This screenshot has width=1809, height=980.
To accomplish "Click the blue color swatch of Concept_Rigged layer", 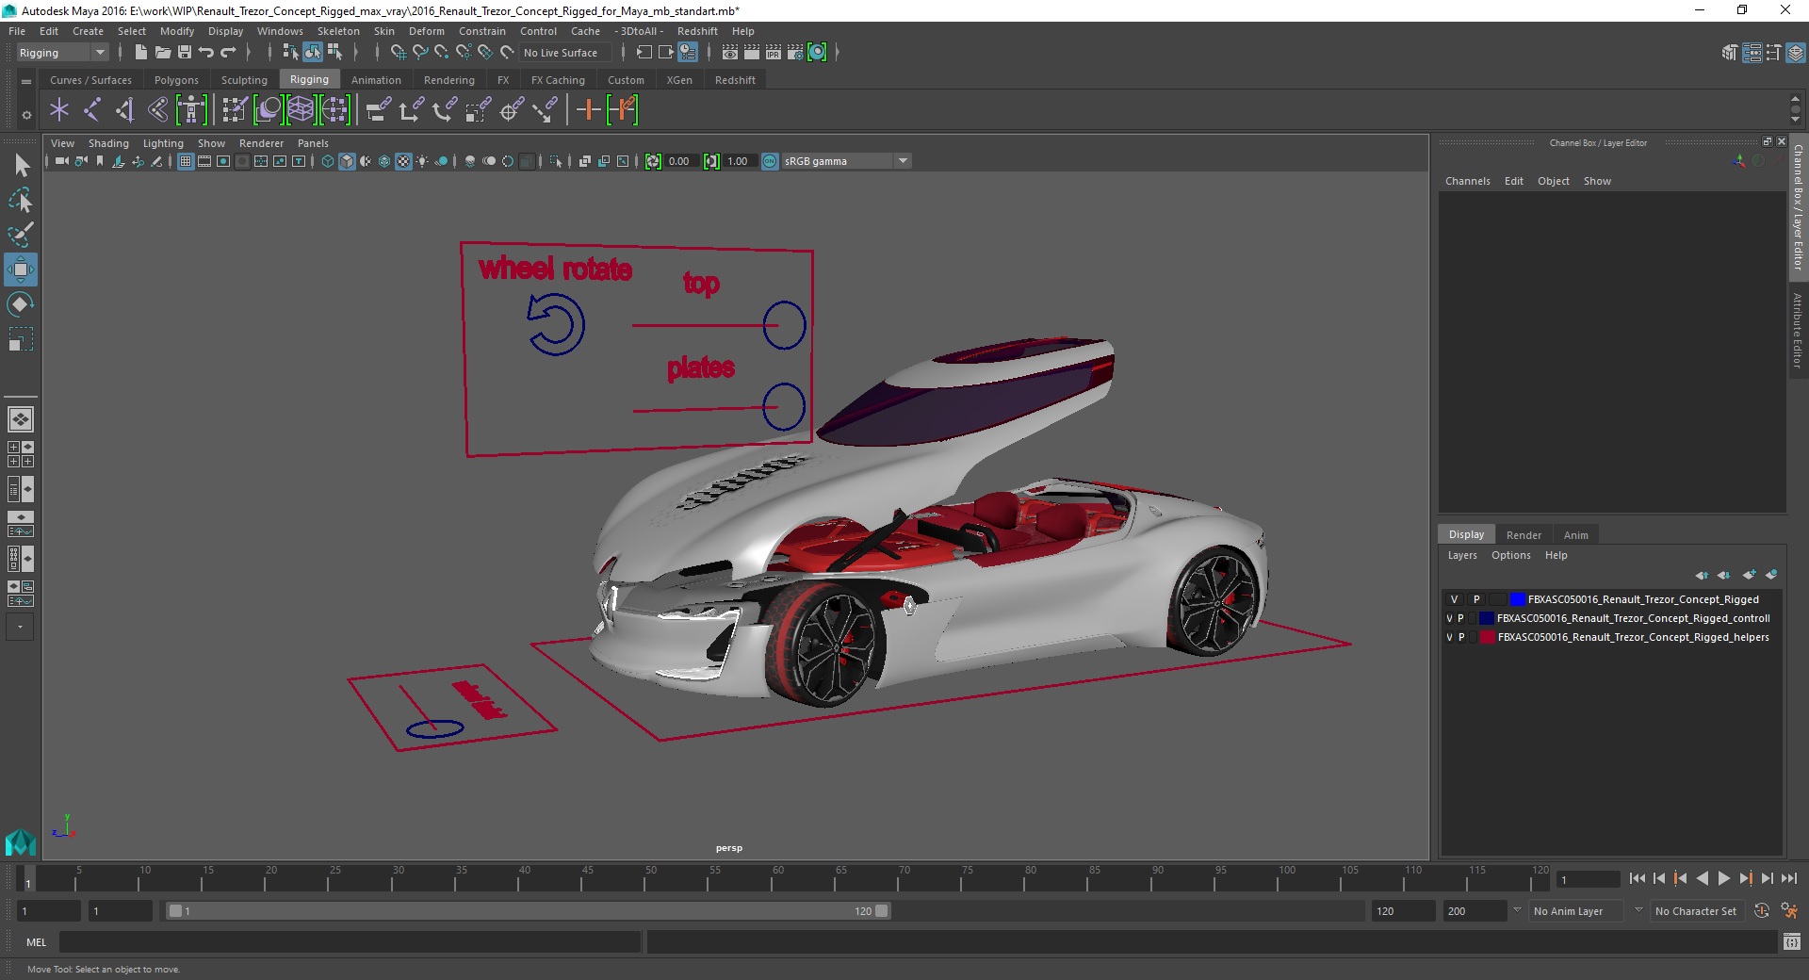I will click(x=1517, y=599).
